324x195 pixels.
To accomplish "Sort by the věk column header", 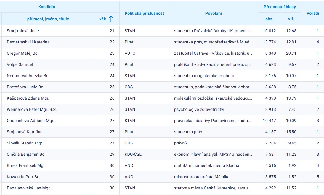I will coord(102,19).
